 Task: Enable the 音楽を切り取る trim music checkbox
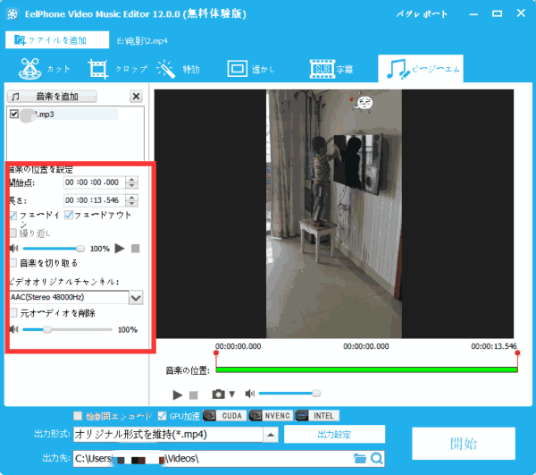(x=13, y=263)
